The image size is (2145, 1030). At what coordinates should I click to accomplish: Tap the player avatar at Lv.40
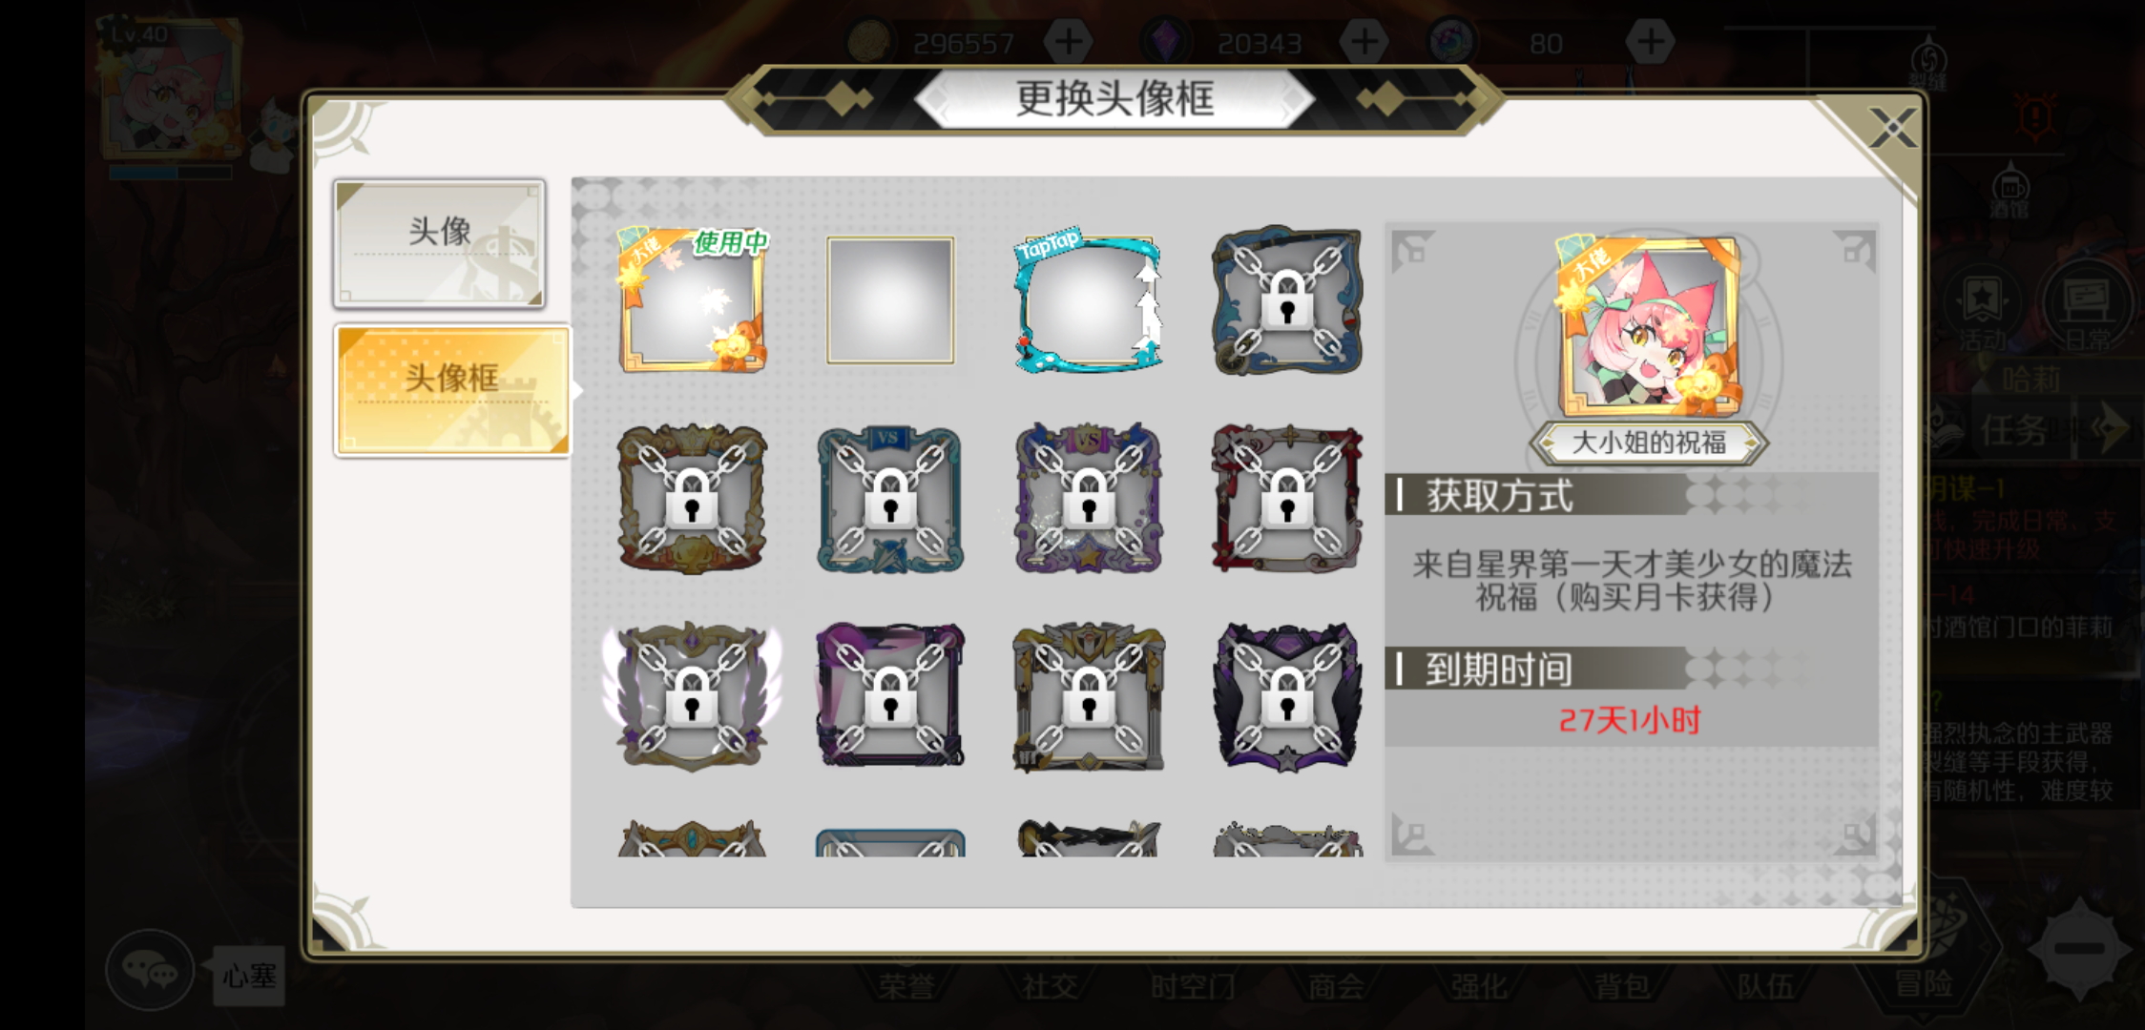[x=170, y=90]
